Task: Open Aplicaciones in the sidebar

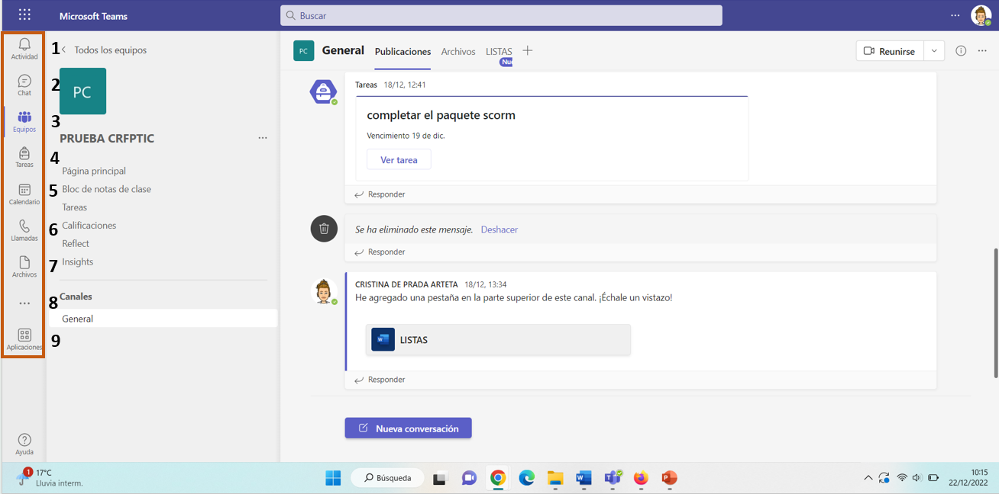Action: [x=24, y=339]
